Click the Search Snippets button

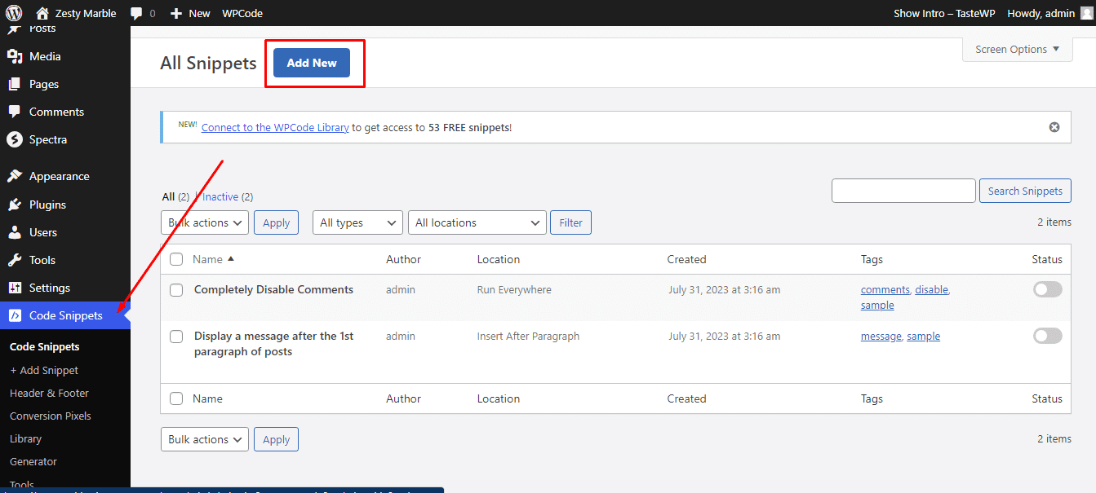pyautogui.click(x=1025, y=191)
